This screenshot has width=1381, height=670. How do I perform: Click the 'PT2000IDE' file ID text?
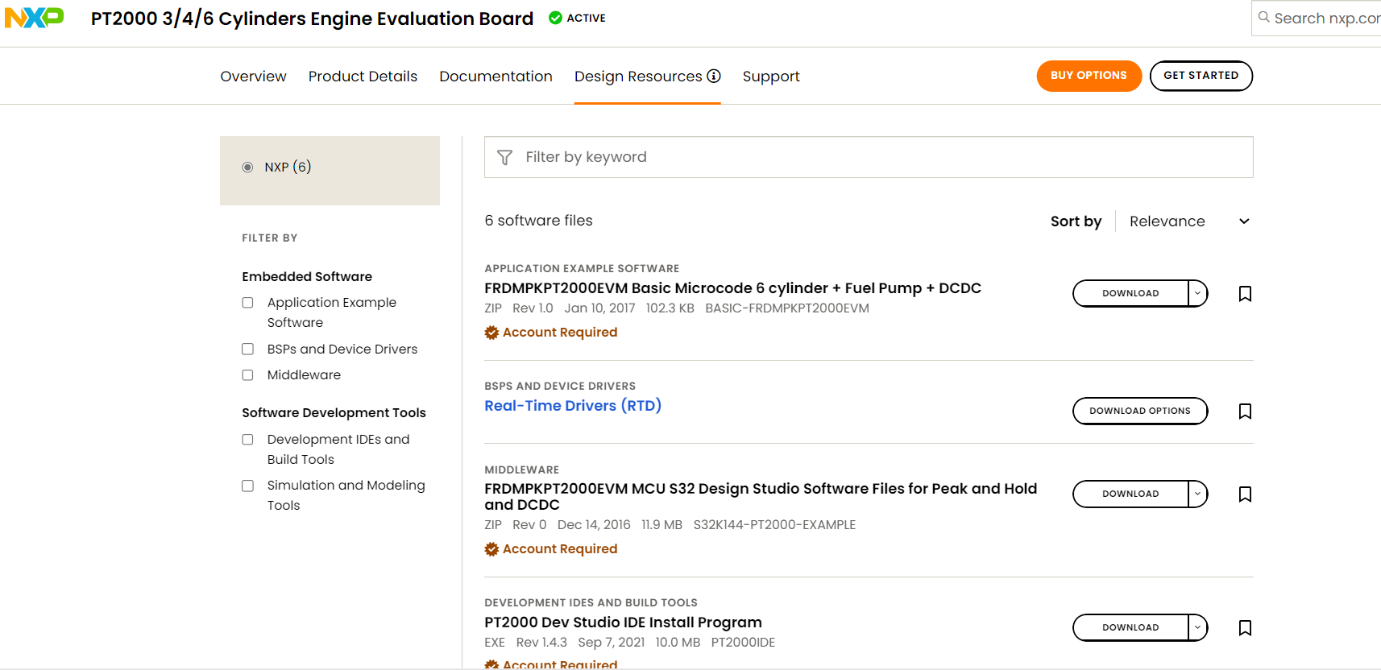coord(743,643)
